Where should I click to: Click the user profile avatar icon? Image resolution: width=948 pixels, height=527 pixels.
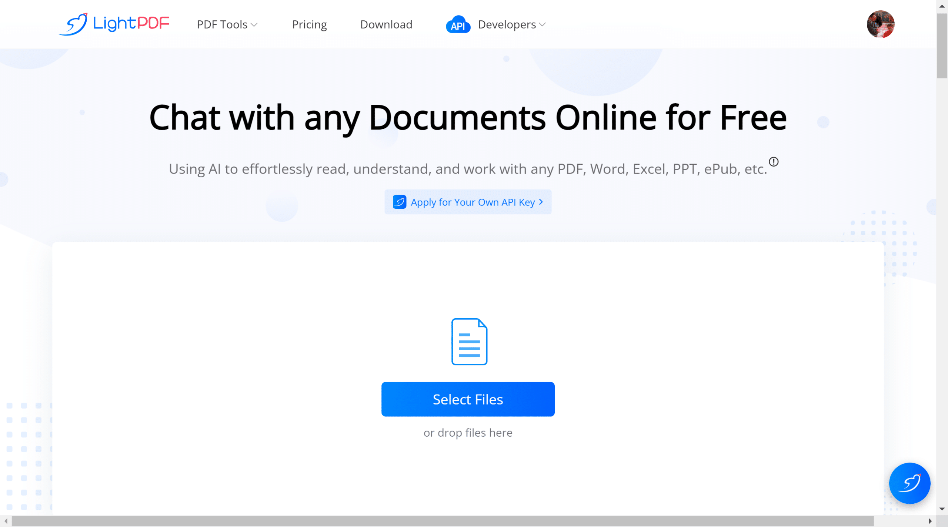tap(881, 24)
